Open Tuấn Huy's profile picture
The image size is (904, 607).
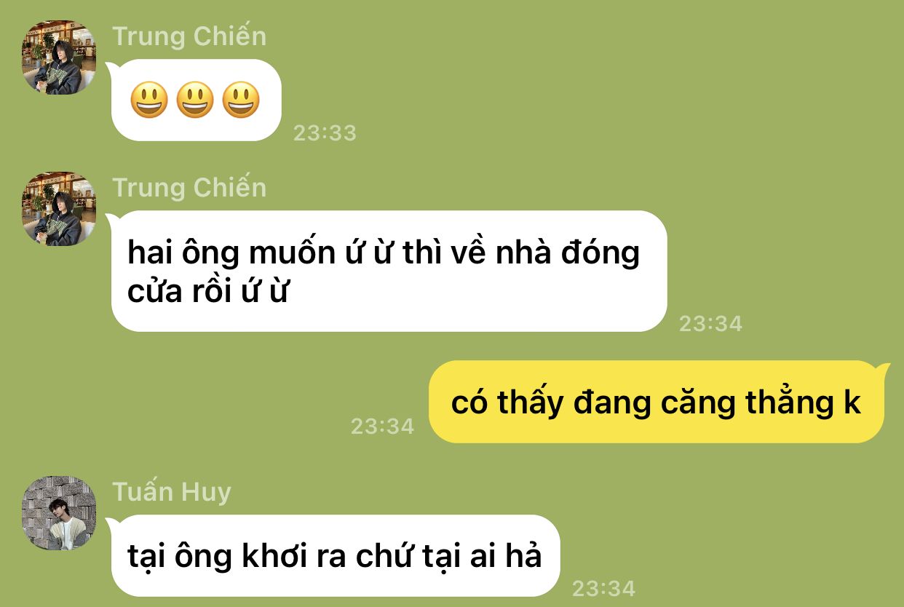pos(60,513)
